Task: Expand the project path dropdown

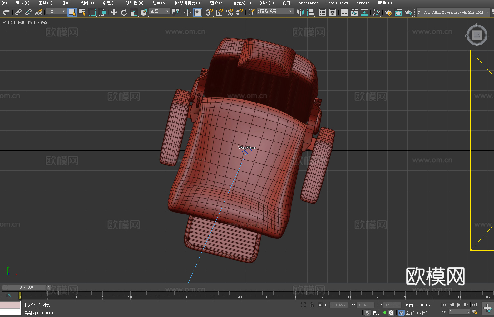Action: [487, 12]
